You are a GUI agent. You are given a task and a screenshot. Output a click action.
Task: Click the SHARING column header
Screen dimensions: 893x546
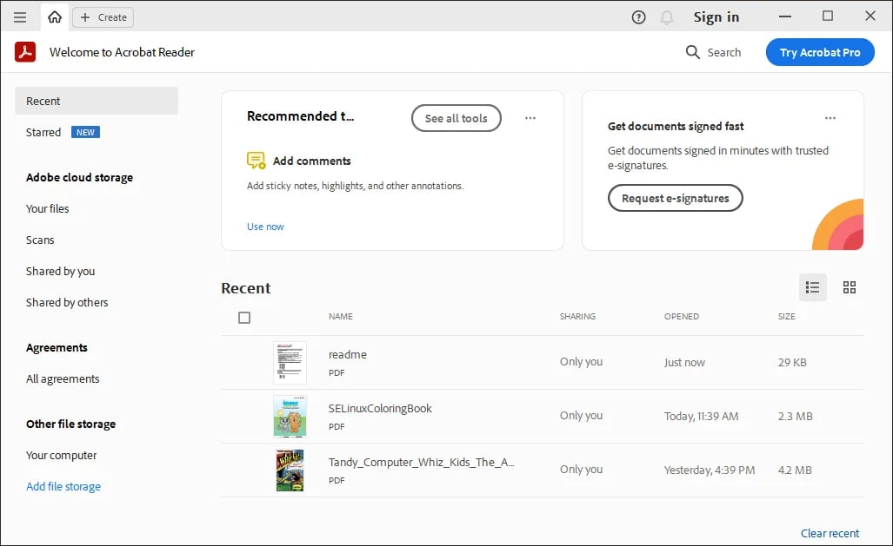(x=577, y=316)
